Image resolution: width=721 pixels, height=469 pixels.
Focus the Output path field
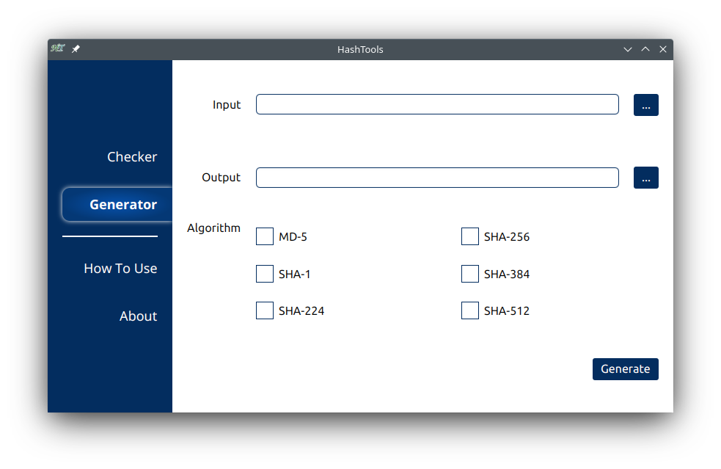click(x=437, y=178)
